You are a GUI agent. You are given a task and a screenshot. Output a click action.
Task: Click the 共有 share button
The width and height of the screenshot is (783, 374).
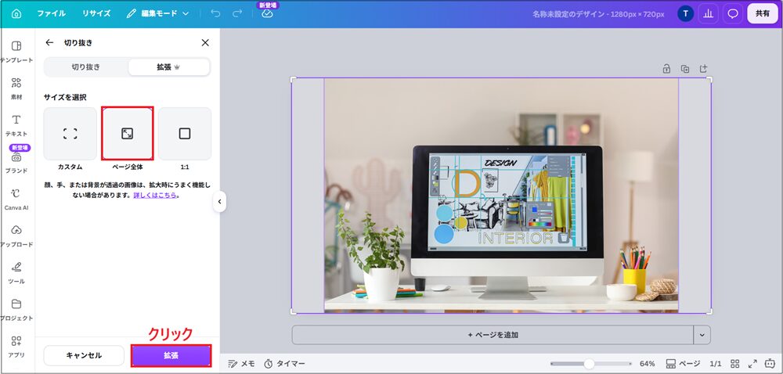pyautogui.click(x=763, y=14)
